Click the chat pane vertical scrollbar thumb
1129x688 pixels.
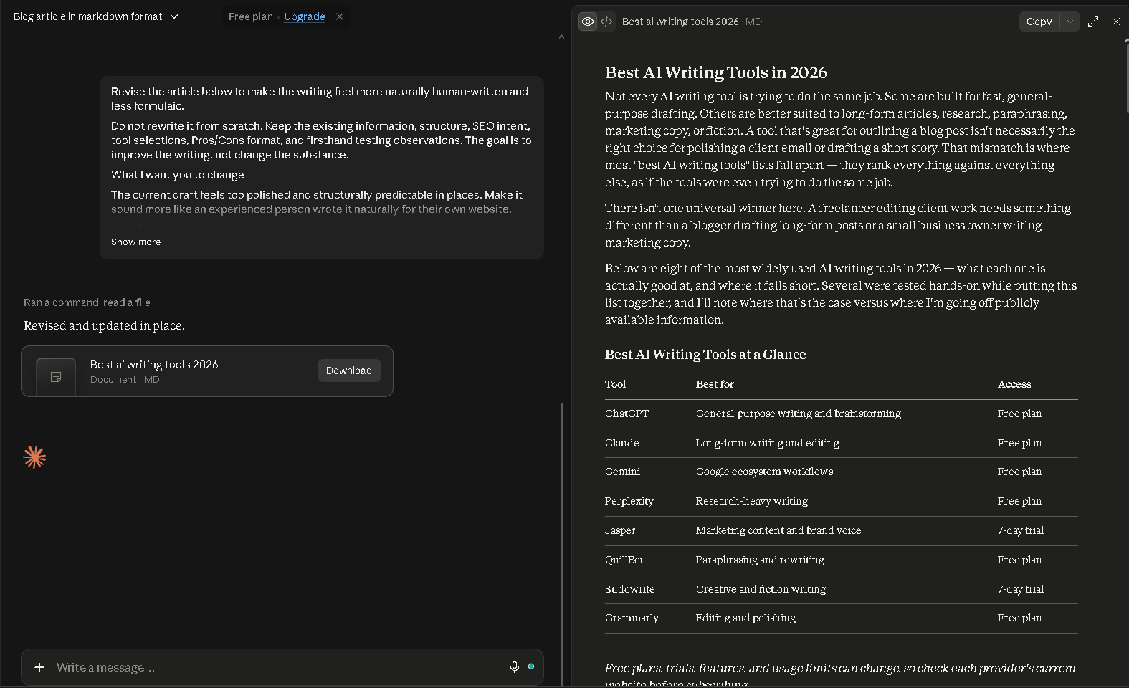click(562, 543)
